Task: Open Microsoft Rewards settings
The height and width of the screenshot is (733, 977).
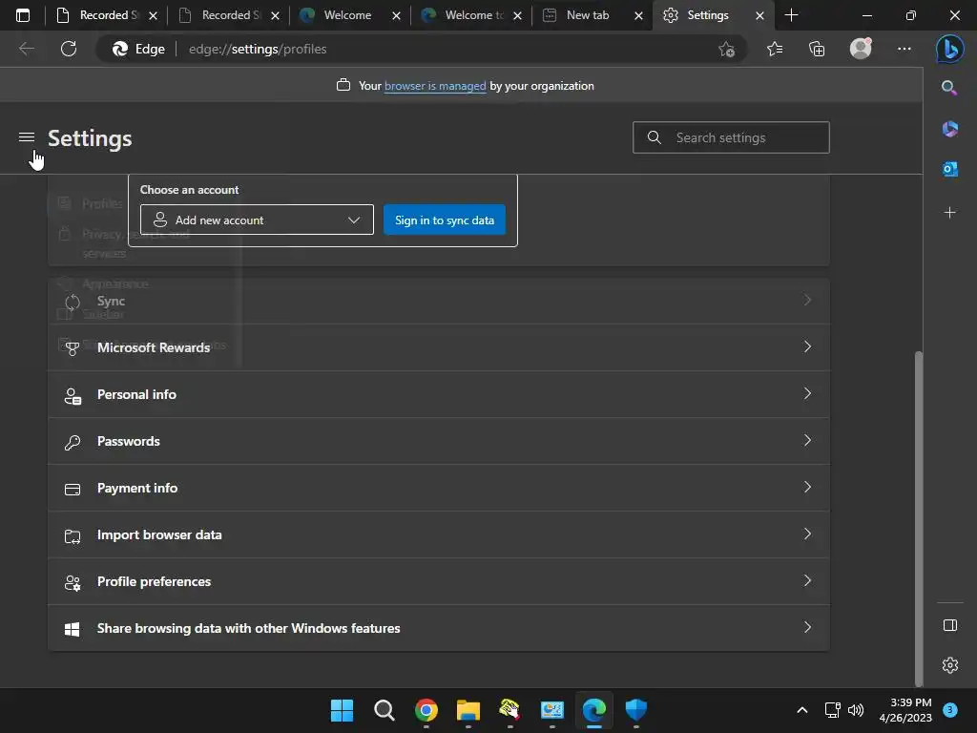Action: (439, 347)
